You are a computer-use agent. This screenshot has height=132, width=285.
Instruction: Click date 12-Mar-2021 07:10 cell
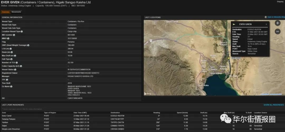[x=81, y=119]
